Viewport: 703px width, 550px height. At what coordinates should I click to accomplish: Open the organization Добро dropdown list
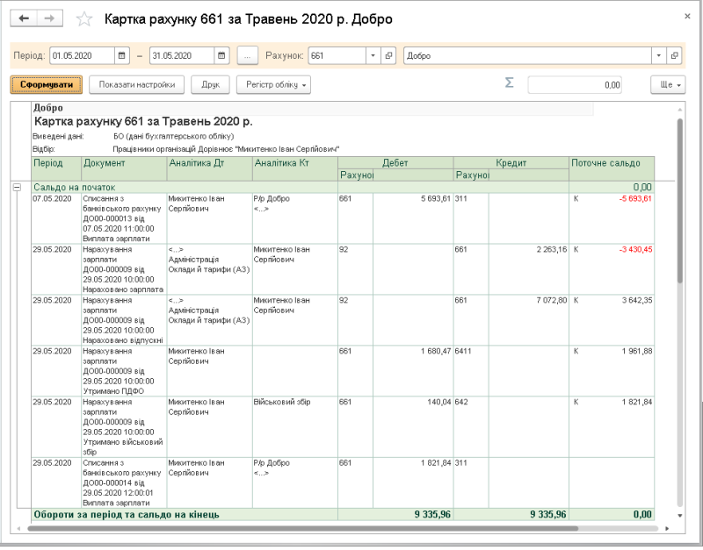click(x=658, y=56)
